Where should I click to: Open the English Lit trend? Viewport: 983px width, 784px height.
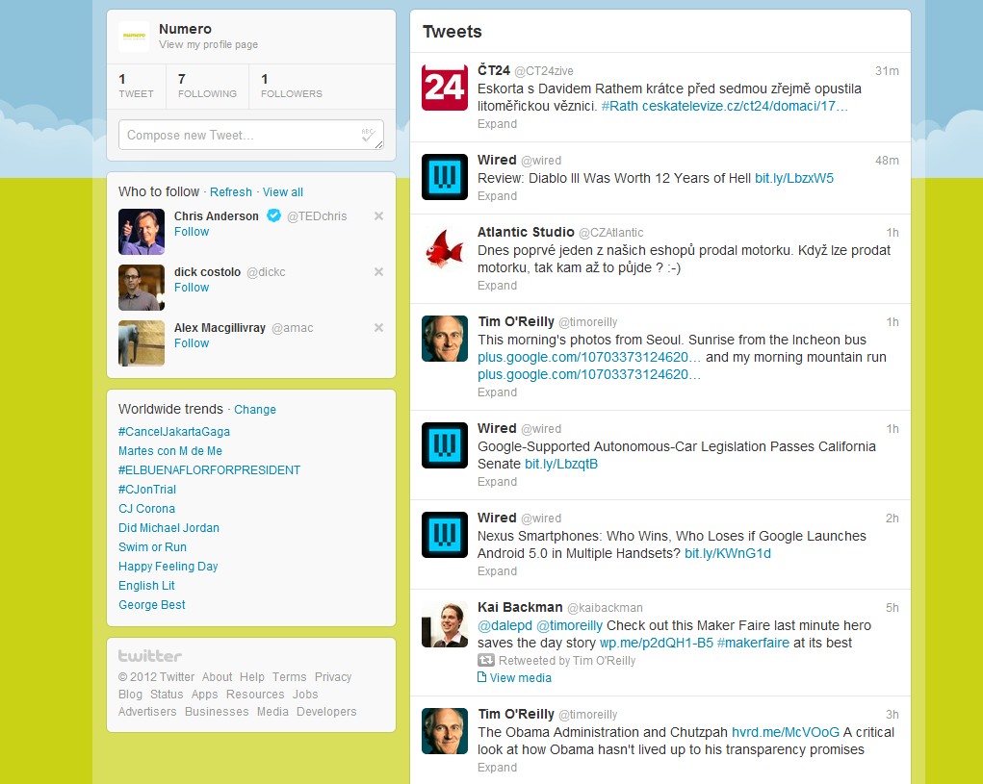(x=146, y=586)
